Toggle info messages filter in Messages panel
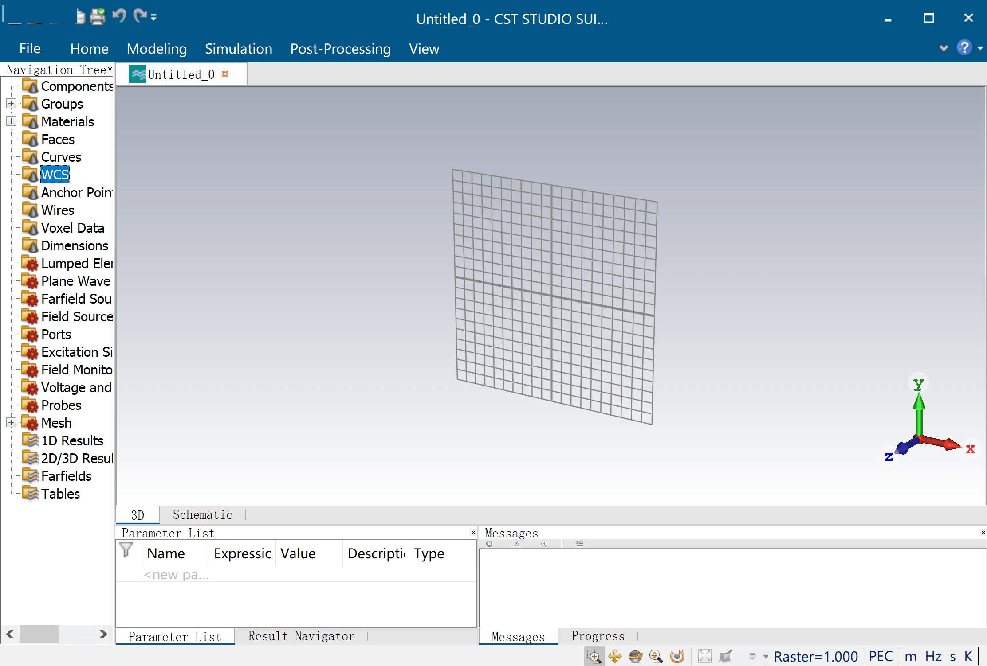987x666 pixels. [544, 544]
